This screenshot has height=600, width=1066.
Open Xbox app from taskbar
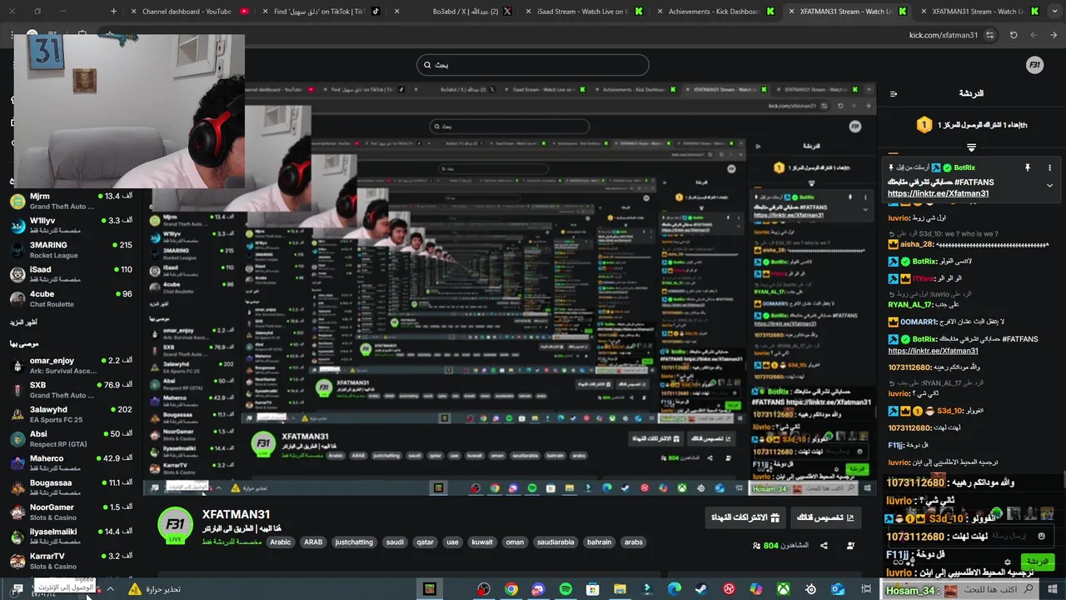click(783, 589)
